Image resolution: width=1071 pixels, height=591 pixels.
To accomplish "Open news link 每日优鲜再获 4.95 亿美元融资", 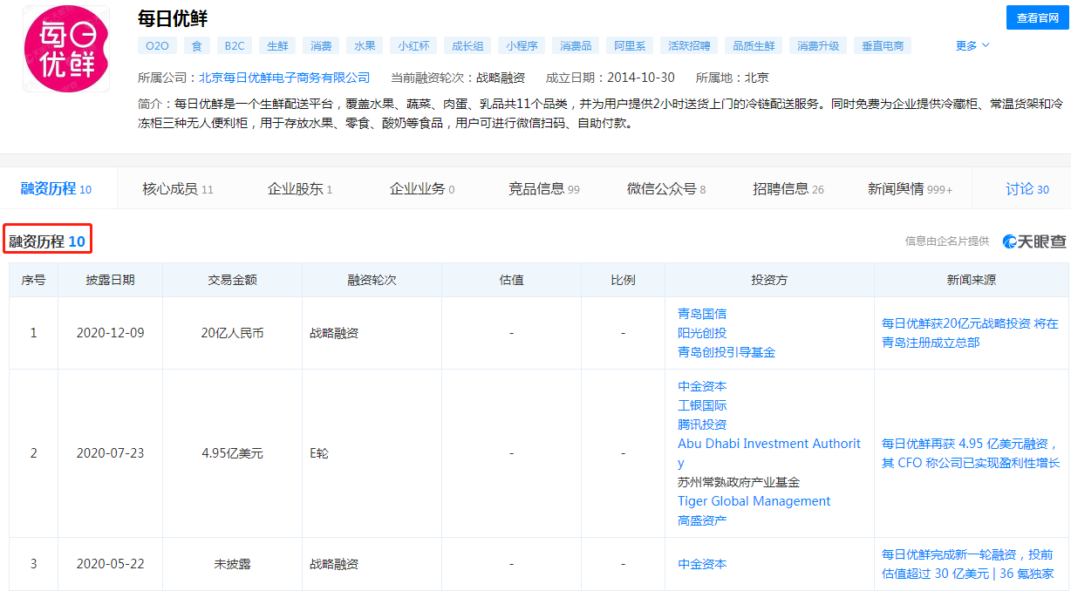I will 971,453.
